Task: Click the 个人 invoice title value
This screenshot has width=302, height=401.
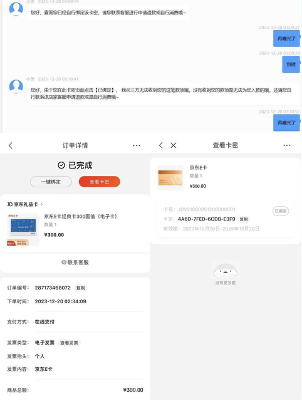Action: (40, 357)
